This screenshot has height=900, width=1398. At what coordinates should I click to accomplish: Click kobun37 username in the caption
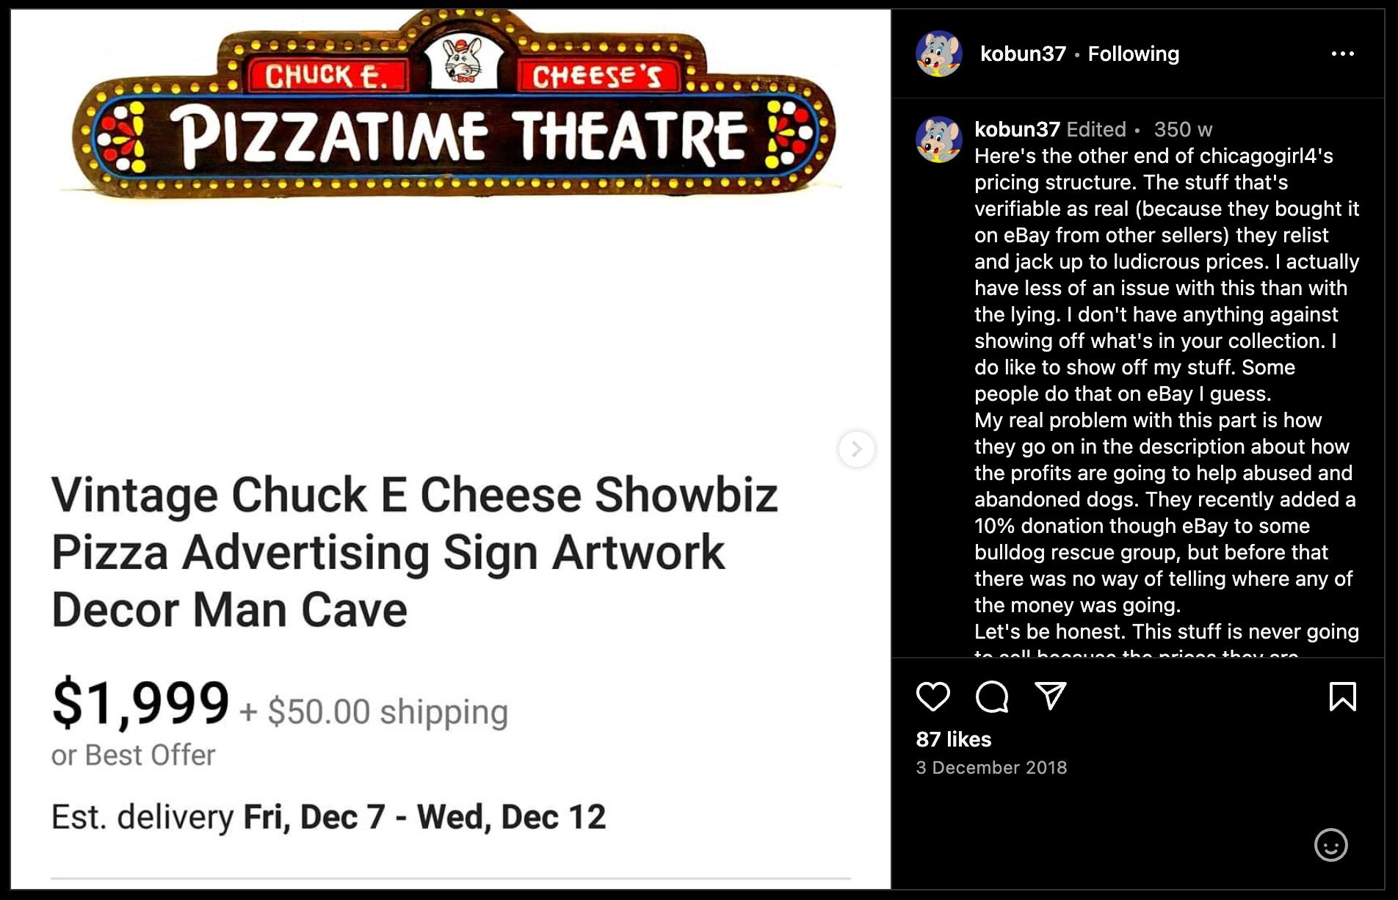point(1017,129)
